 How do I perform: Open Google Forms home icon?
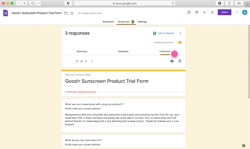5,13
